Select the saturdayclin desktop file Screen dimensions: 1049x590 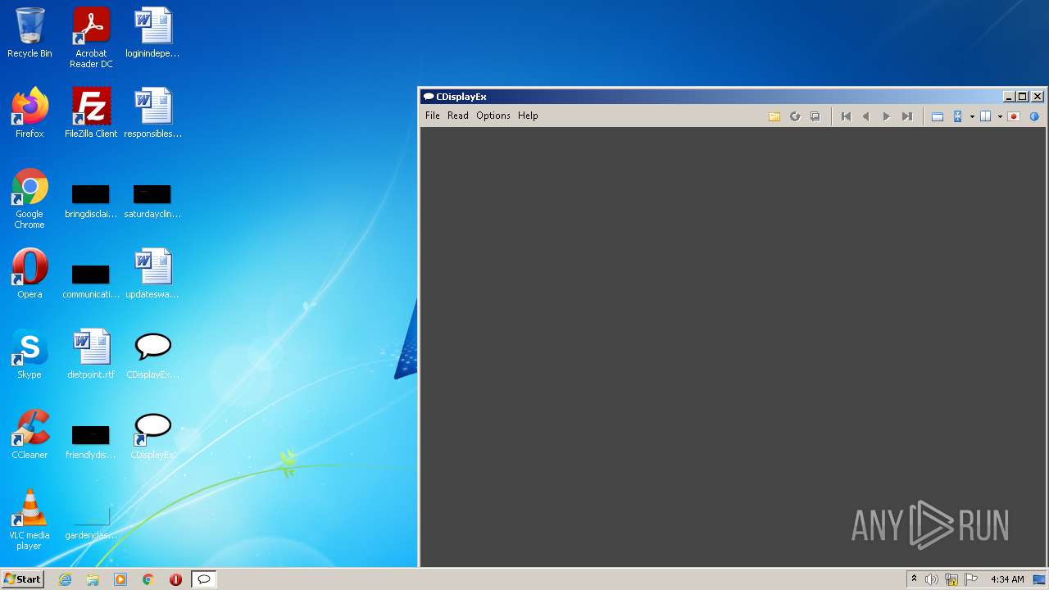click(x=152, y=202)
